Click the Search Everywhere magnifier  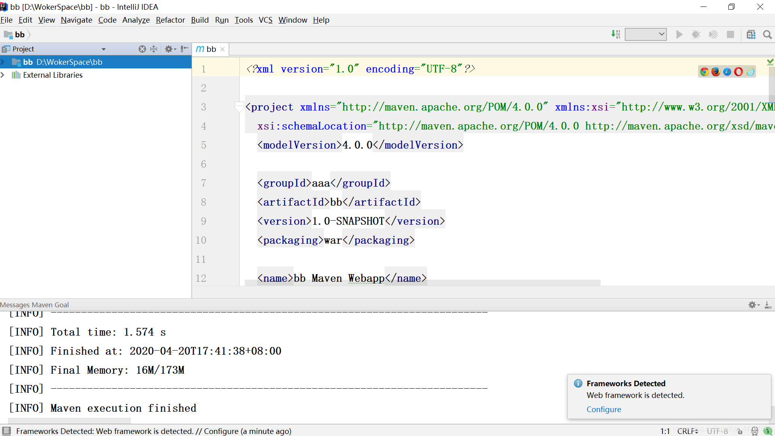[767, 34]
